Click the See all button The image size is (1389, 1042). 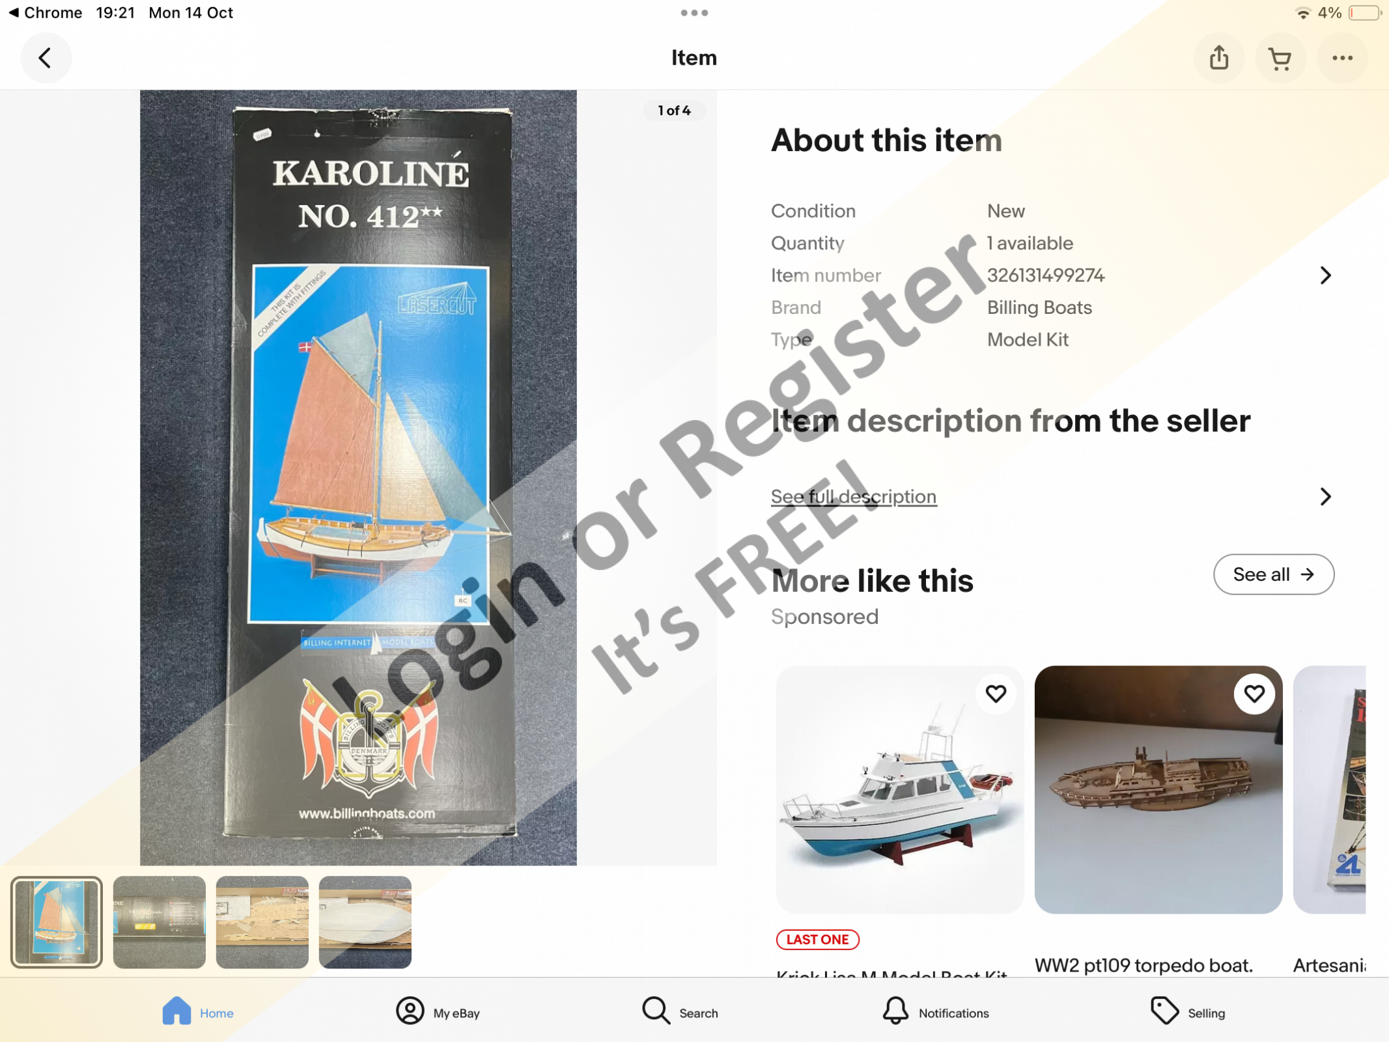click(x=1274, y=574)
